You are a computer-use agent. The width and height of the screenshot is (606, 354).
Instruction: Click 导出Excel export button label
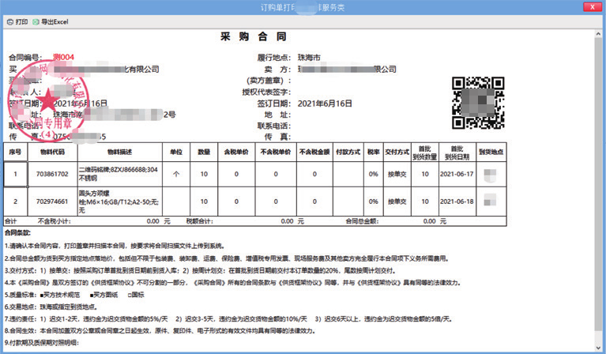(x=55, y=22)
